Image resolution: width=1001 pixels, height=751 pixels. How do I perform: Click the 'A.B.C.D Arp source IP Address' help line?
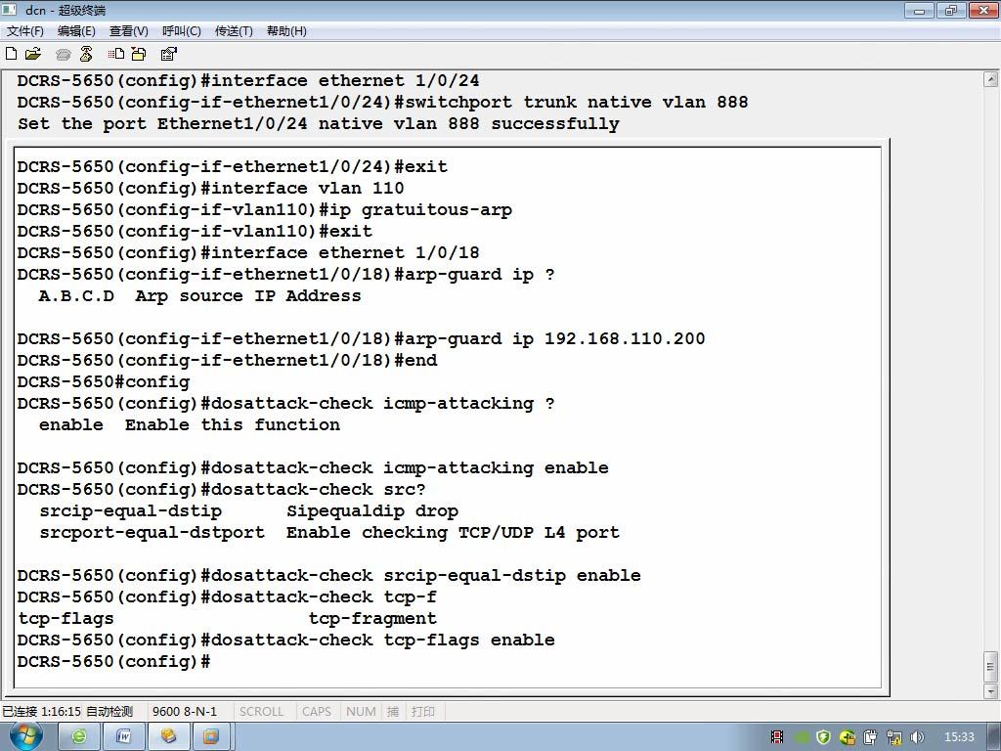(199, 296)
